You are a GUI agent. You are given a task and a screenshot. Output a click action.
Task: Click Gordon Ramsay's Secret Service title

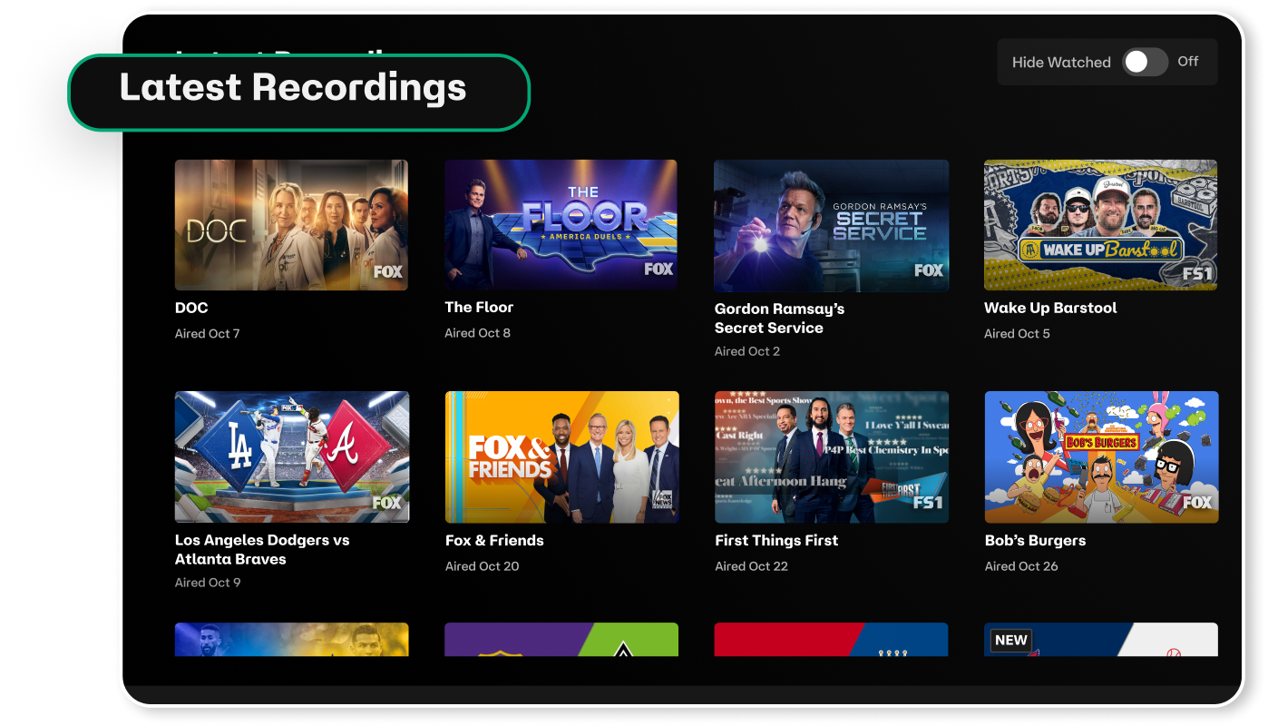click(x=779, y=318)
